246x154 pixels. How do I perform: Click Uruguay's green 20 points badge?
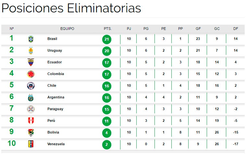click(x=107, y=51)
